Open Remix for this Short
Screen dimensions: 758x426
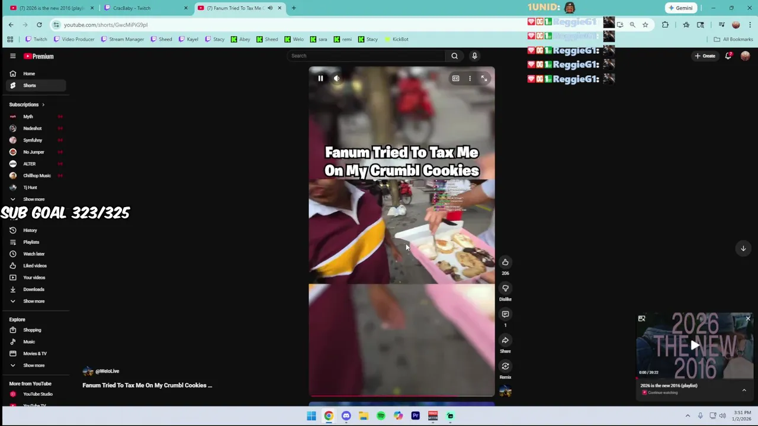click(505, 366)
